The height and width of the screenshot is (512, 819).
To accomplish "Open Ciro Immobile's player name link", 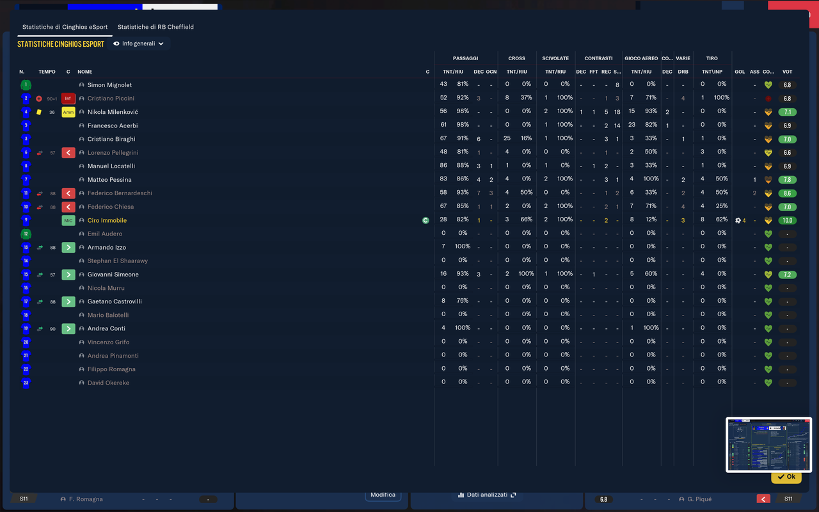I will coord(107,220).
